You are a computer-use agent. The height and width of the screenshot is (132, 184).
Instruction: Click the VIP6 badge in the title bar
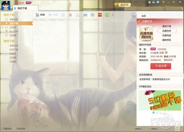28,2
